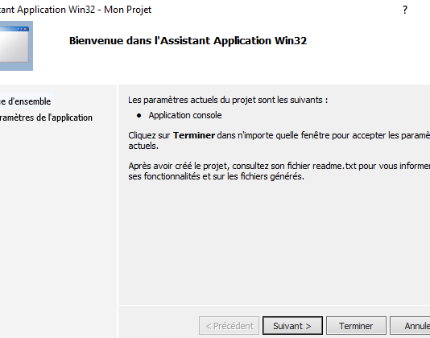430x338 pixels.
Task: Click the word actuels under Cliquez sur
Action: pos(143,146)
